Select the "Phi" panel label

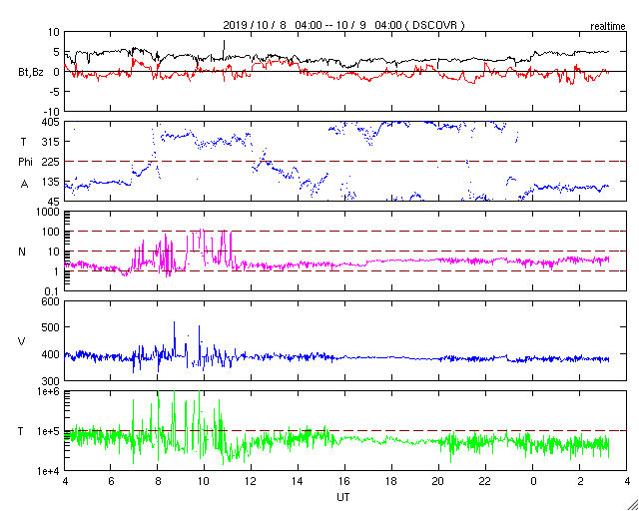tap(25, 162)
